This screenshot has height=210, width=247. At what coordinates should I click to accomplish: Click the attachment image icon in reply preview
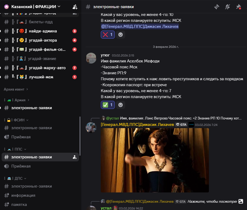pyautogui.click(x=241, y=201)
